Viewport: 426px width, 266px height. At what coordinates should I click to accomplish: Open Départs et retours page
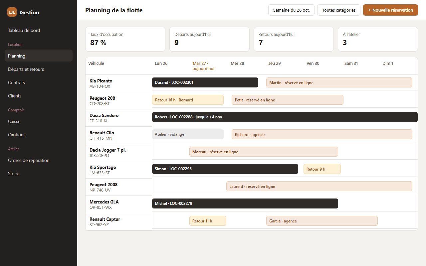39,69
